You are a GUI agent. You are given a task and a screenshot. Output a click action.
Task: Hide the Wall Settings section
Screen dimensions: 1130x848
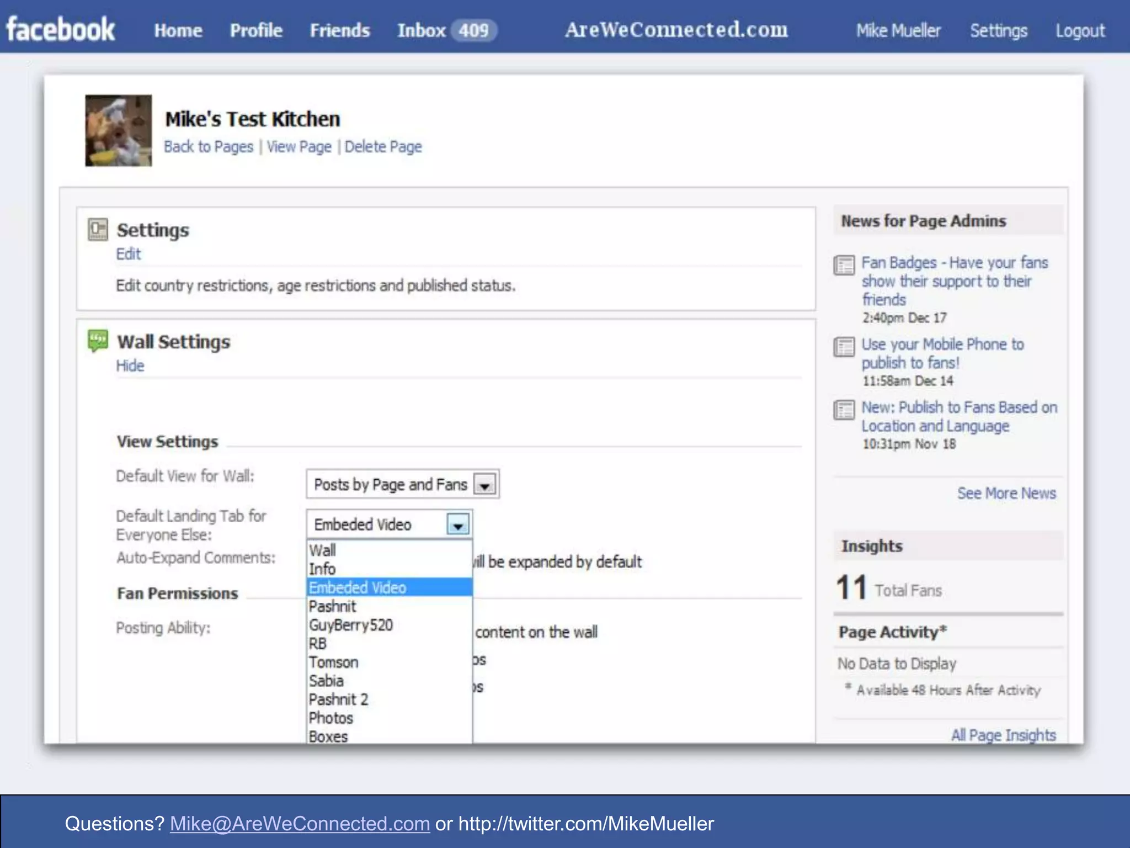pyautogui.click(x=130, y=366)
